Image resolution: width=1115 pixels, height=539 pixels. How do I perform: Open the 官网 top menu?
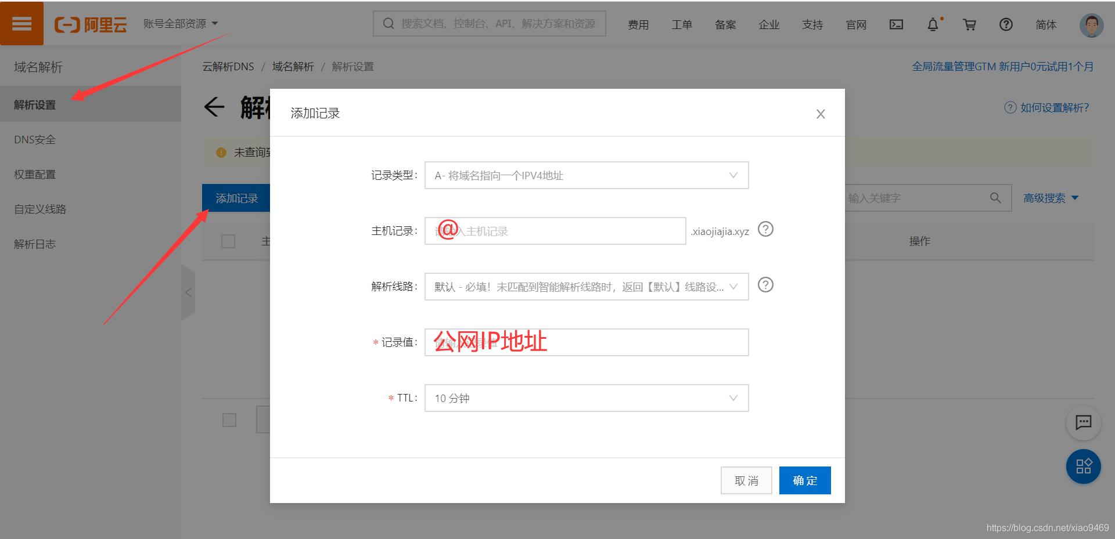point(856,24)
